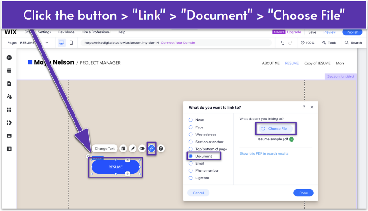Open the Dev Mode menu

66,32
